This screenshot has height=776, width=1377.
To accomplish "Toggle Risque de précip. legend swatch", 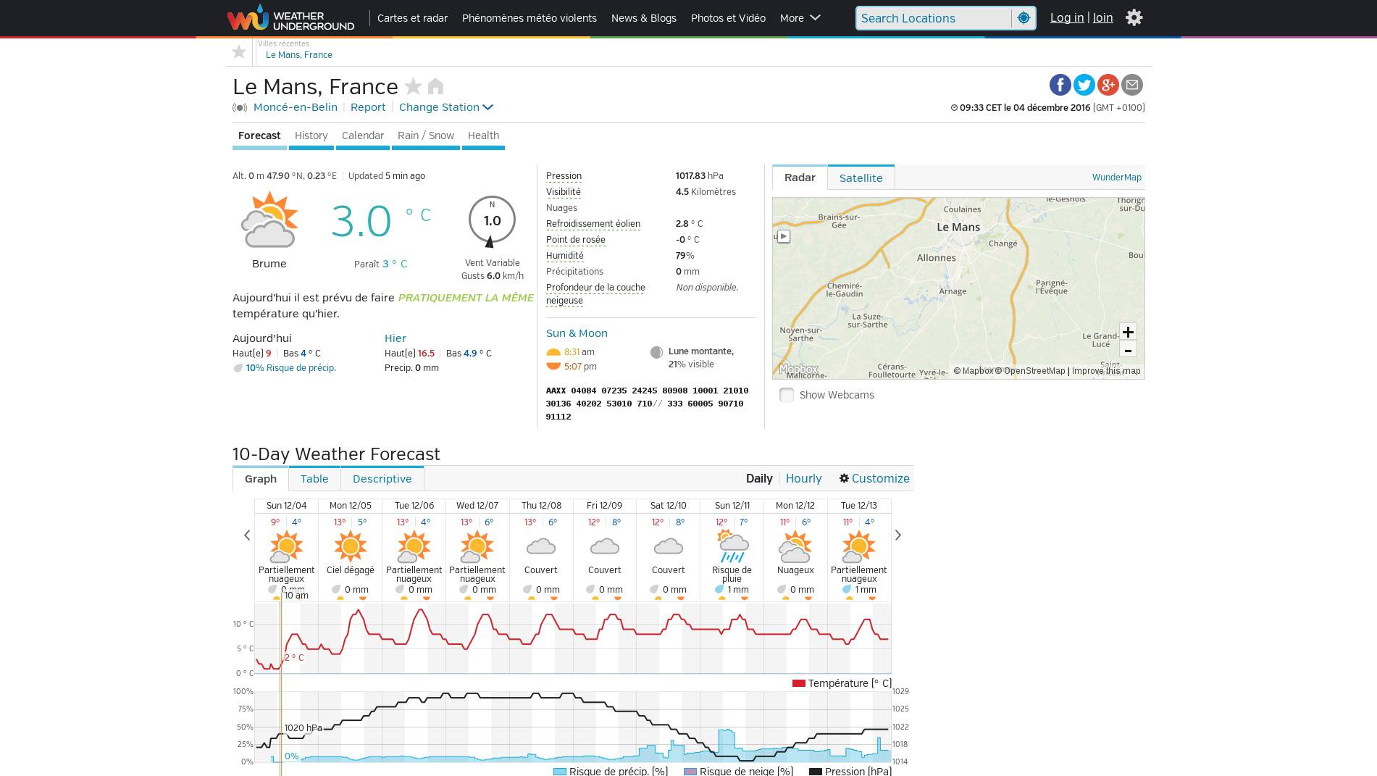I will point(560,772).
